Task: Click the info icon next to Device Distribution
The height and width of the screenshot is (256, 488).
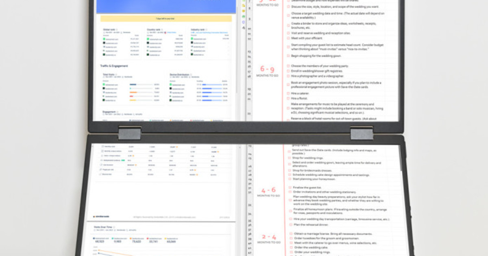Action: (x=192, y=75)
